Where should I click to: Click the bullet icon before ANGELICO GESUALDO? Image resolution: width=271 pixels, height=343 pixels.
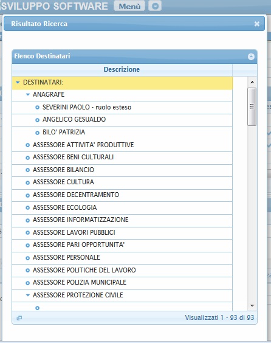[38, 120]
